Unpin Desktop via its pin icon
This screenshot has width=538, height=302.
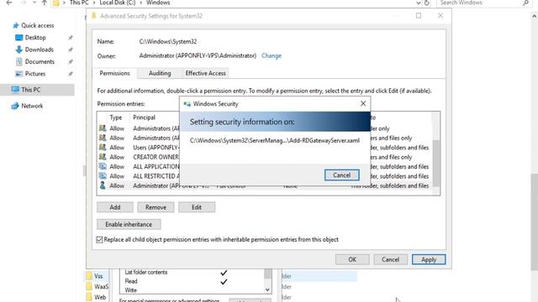[x=71, y=38]
